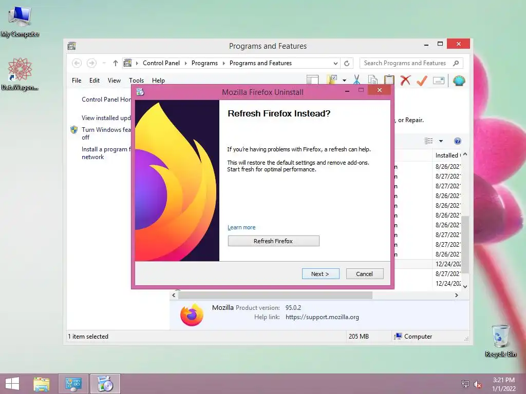Image resolution: width=526 pixels, height=394 pixels.
Task: Open File Explorer from the taskbar
Action: 41,384
